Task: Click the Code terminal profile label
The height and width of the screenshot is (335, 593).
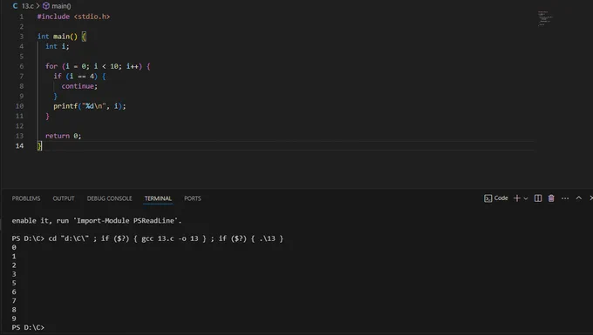Action: 501,198
